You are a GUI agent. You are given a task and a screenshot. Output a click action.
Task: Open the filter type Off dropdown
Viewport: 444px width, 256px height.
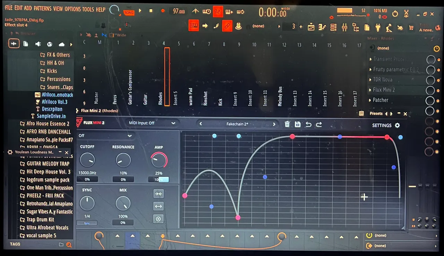105,135
